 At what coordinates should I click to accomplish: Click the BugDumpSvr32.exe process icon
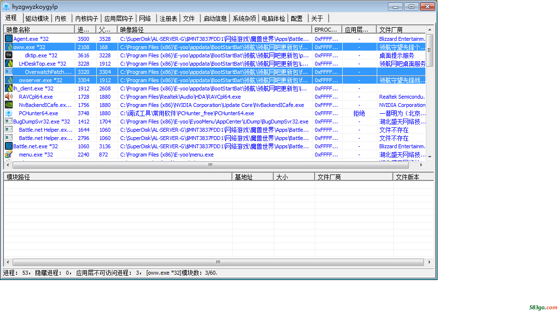[x=9, y=122]
